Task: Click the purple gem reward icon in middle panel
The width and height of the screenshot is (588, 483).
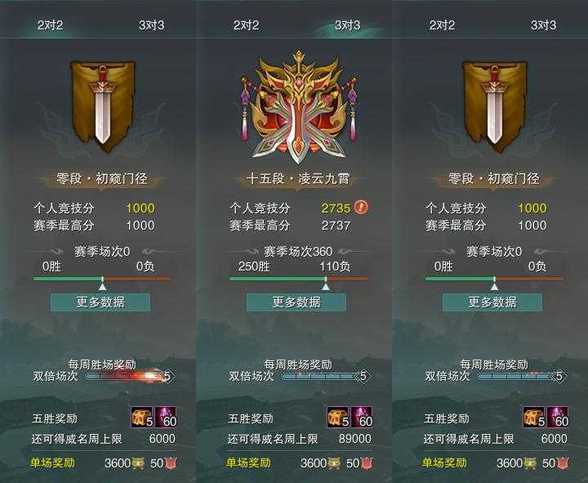Action: (362, 417)
